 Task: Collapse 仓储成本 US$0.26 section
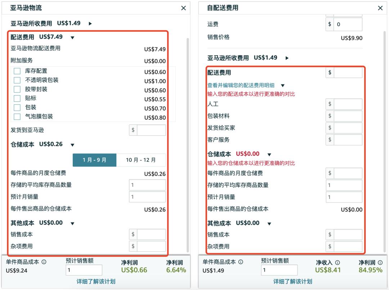click(x=72, y=145)
